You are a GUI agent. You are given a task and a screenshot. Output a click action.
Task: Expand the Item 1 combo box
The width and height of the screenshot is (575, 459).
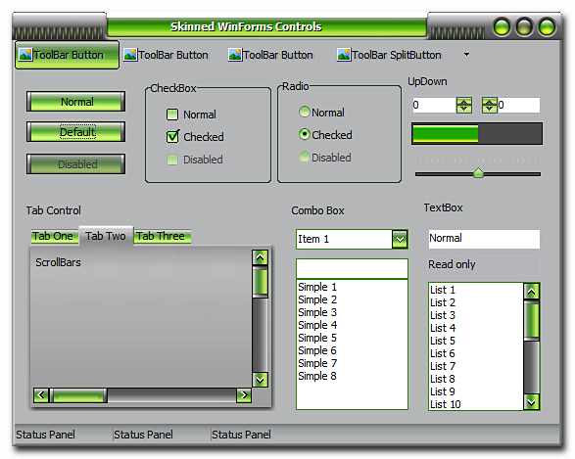pyautogui.click(x=400, y=240)
